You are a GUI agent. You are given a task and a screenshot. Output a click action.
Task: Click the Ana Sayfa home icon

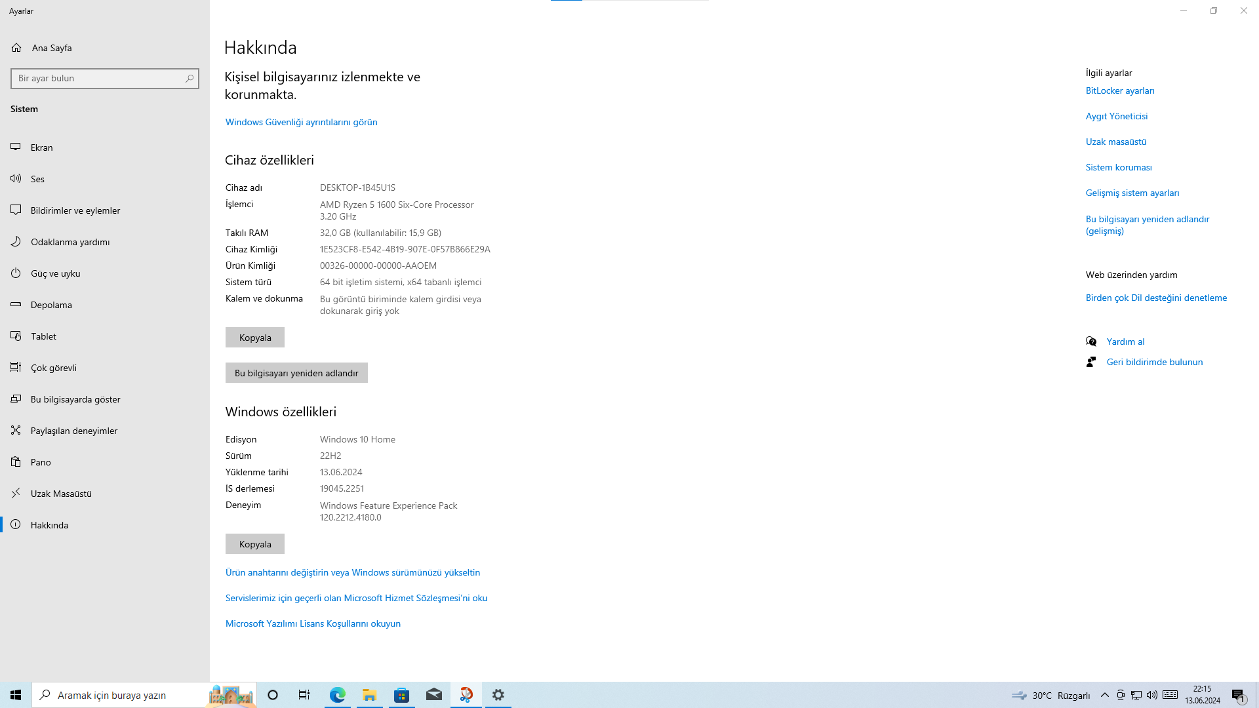click(16, 48)
